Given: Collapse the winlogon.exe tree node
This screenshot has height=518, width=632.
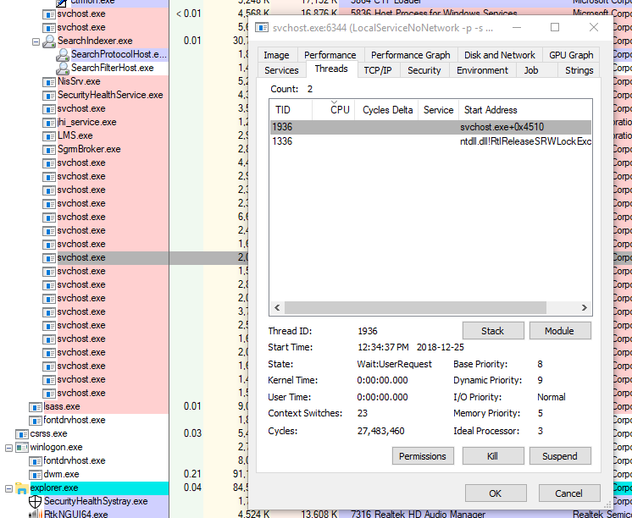Looking at the screenshot, I should 8,448.
